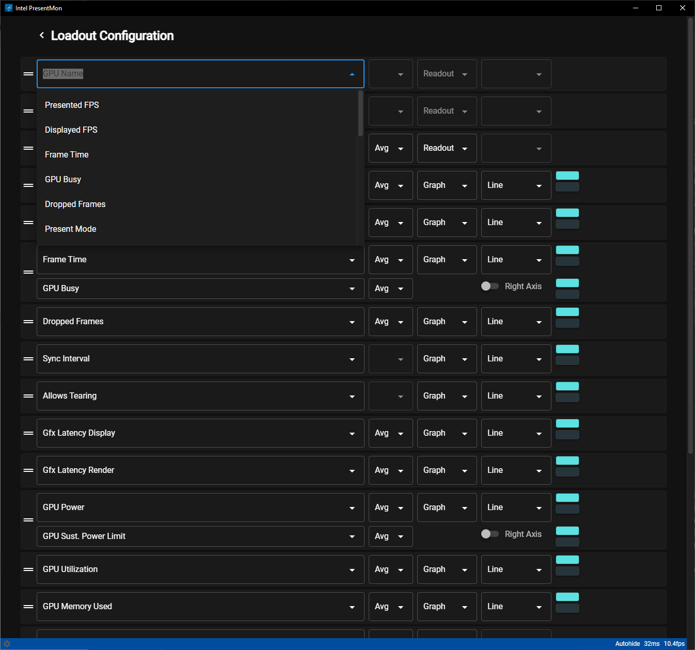The width and height of the screenshot is (695, 650).
Task: Open the Allows Tearing metric dropdown
Action: tap(200, 396)
